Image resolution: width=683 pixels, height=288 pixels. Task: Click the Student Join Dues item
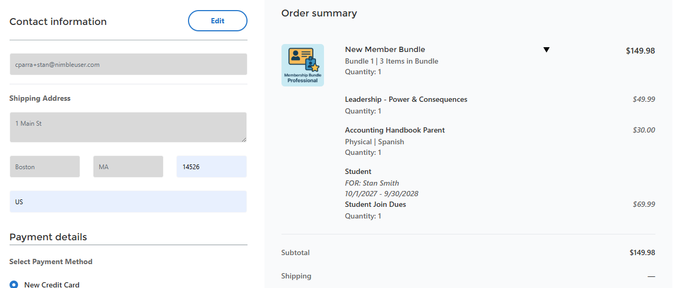tap(375, 204)
